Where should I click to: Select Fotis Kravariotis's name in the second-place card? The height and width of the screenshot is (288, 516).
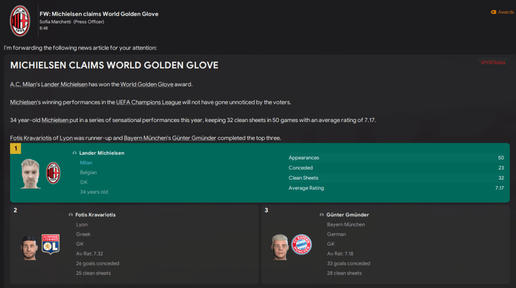pyautogui.click(x=95, y=215)
